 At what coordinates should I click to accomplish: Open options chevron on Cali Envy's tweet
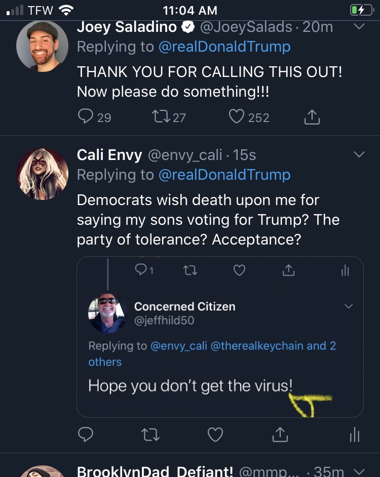pyautogui.click(x=359, y=154)
